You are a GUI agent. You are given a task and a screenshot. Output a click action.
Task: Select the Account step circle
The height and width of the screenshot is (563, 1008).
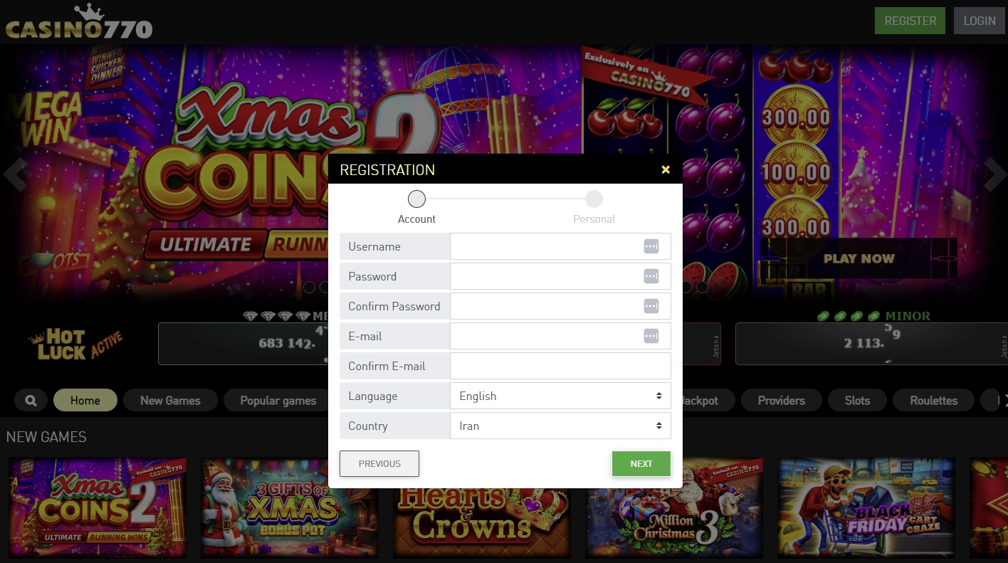[416, 199]
